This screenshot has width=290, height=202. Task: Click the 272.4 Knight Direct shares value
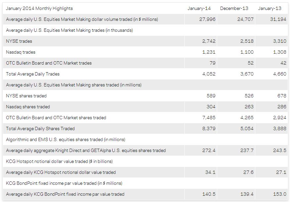[209, 150]
